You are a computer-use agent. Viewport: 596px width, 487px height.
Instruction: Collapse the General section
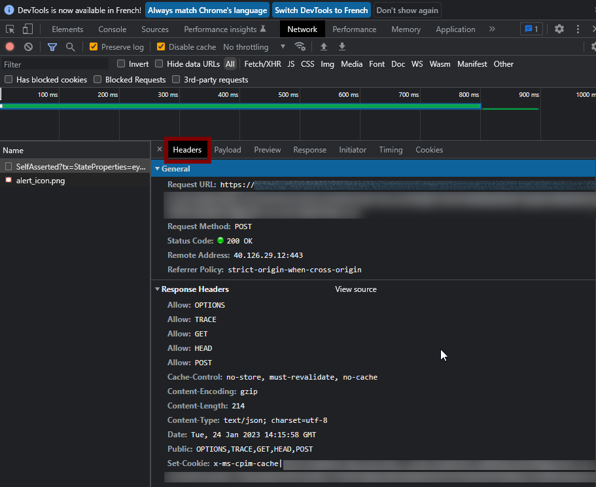157,169
